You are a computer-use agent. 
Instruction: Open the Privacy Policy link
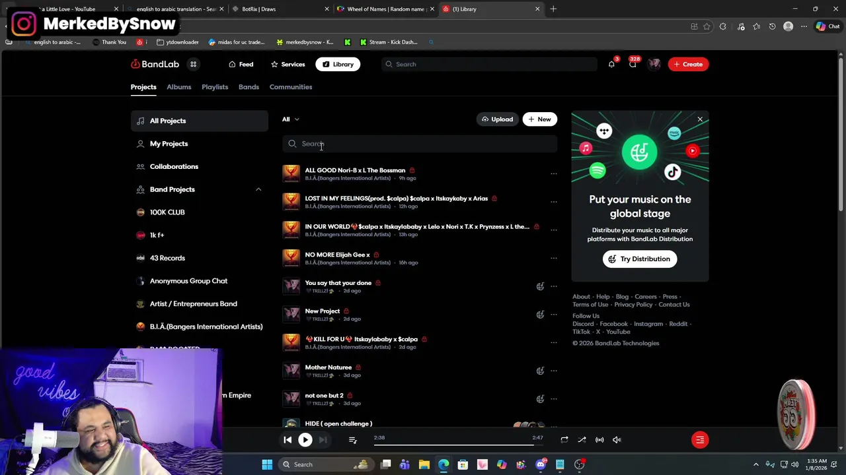(x=633, y=305)
